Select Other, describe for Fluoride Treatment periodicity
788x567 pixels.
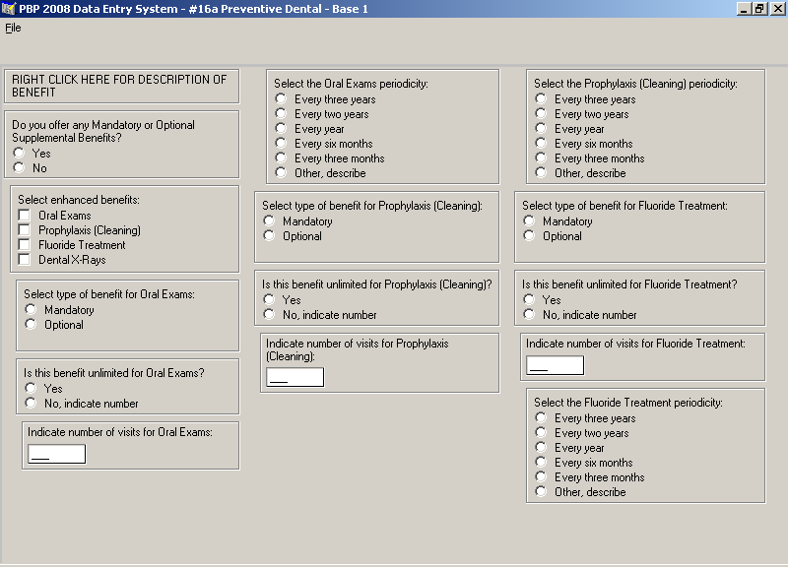click(541, 491)
